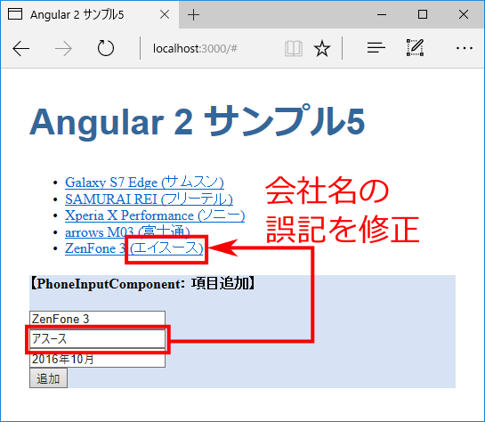Click the PhoneInputComponent: 項目追加 heading text

click(x=143, y=283)
